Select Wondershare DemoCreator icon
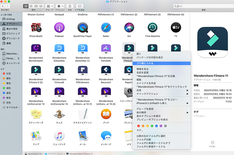The height and width of the screenshot is (155, 234). [x=36, y=49]
